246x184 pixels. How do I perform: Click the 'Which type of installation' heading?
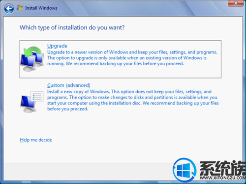pyautogui.click(x=72, y=27)
